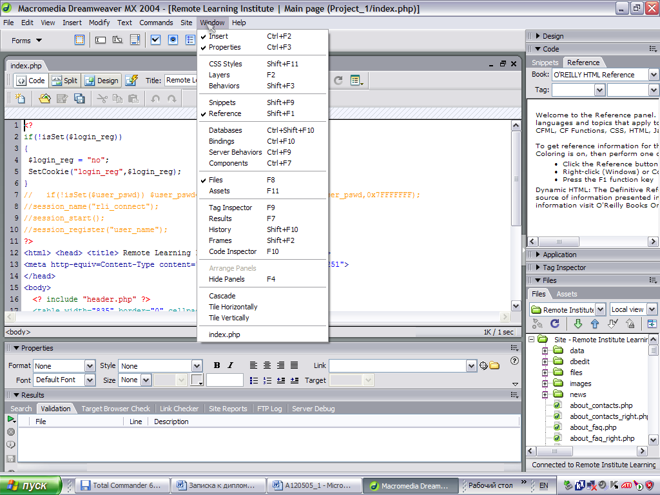Choose CSS Styles from the Window menu
This screenshot has height=495, width=660.
click(x=225, y=64)
